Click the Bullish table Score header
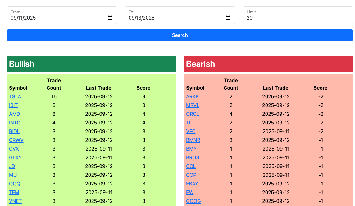The image size is (355, 206). tap(143, 88)
